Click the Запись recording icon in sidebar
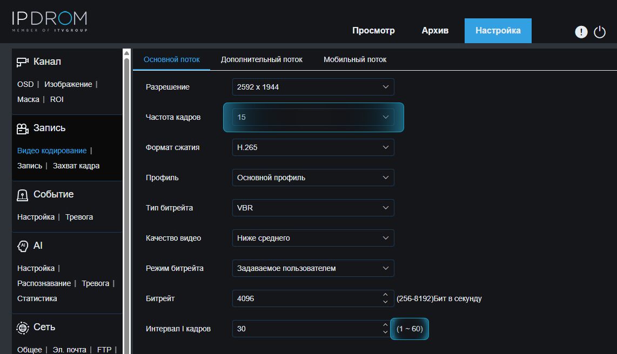Viewport: 617px width, 354px height. [x=22, y=128]
